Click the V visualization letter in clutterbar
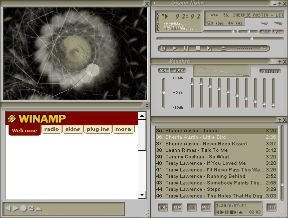288x218 pixels. (x=158, y=30)
